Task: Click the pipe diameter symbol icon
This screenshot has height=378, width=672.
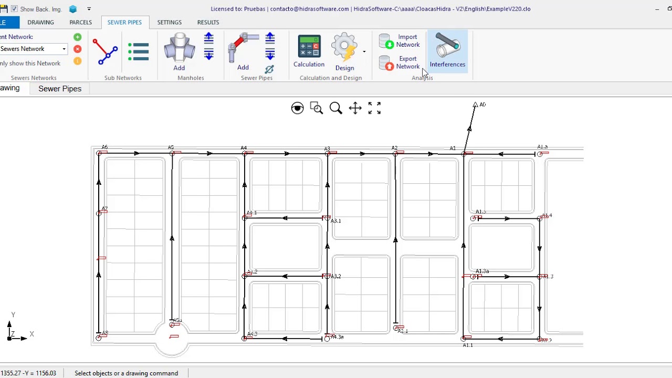Action: [x=269, y=69]
